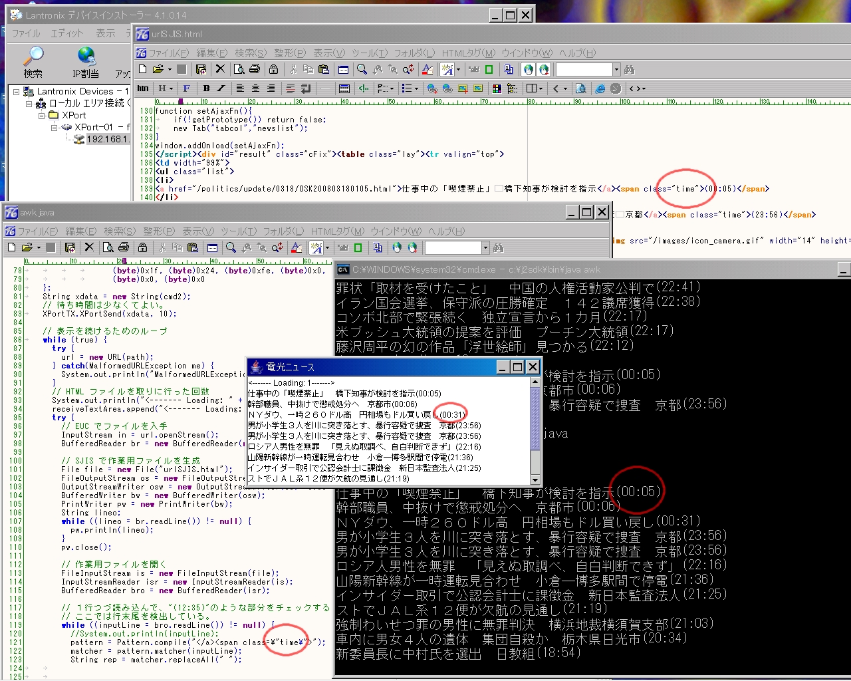The height and width of the screenshot is (681, 851).
Task: Click printer icon in urlSJIS.html toolbar
Action: pos(255,69)
